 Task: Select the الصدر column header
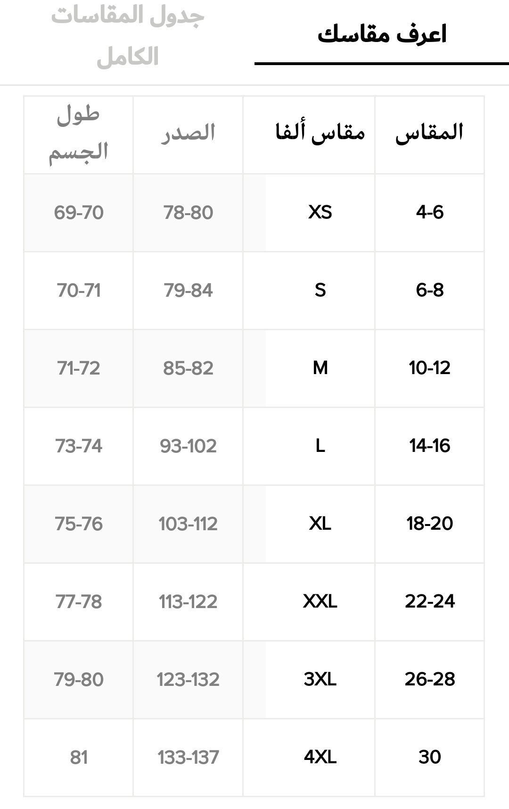188,133
